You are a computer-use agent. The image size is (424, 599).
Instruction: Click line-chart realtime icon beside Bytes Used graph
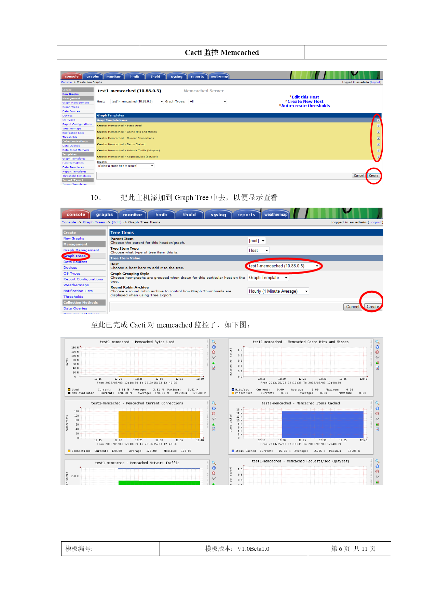click(214, 358)
